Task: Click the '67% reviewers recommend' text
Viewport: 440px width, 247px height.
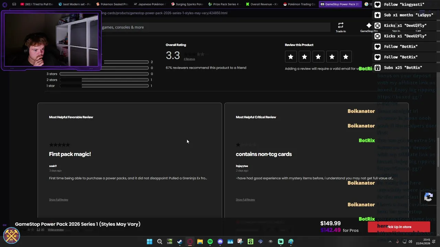Action: click(x=206, y=68)
